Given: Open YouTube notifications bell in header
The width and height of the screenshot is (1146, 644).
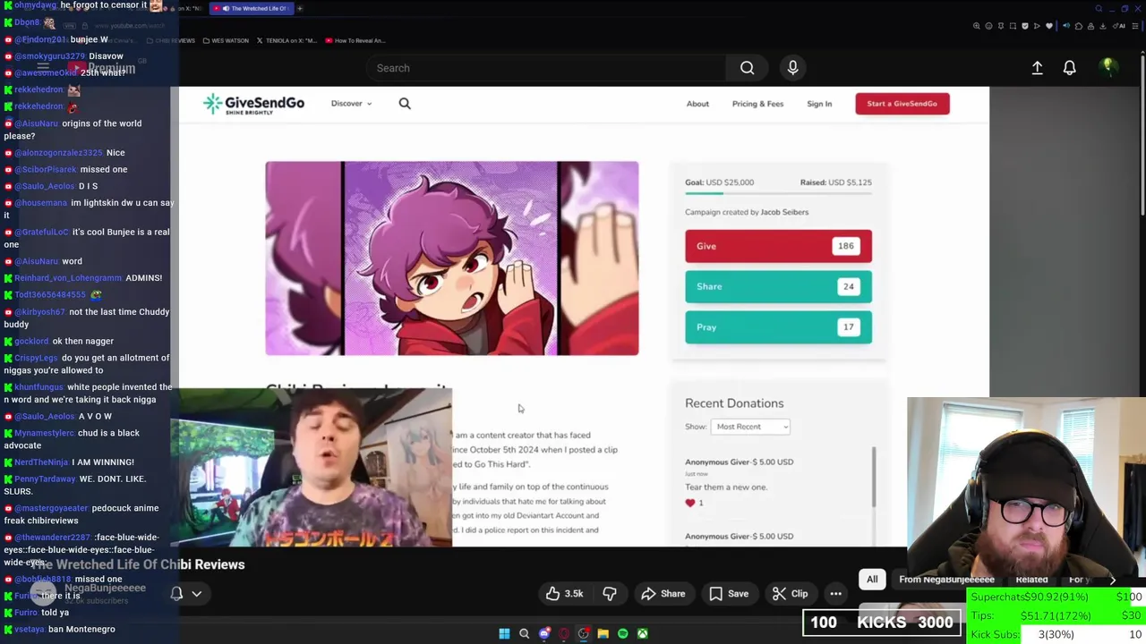Looking at the screenshot, I should point(1069,68).
